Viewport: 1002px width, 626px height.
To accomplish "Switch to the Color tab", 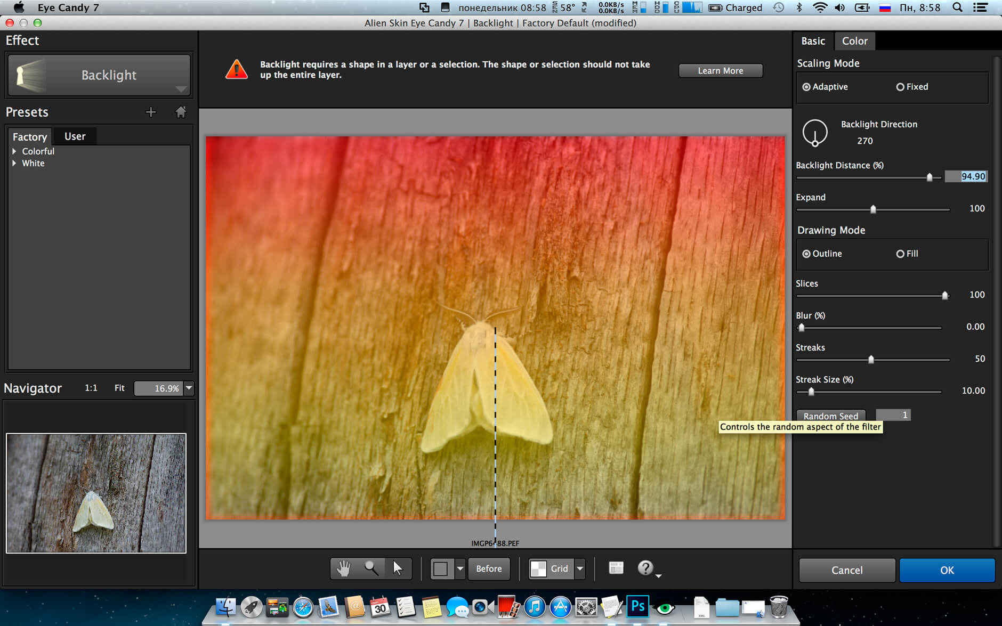I will 854,41.
